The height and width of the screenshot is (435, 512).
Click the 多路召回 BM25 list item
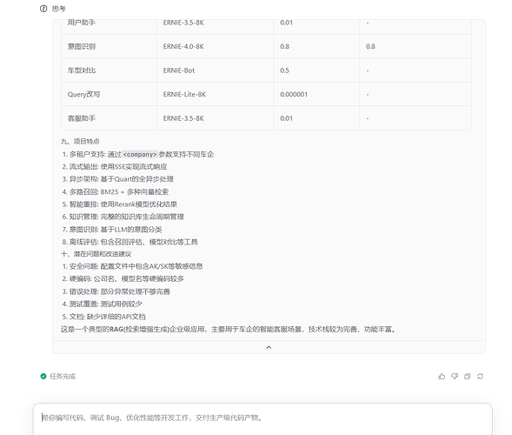click(x=116, y=192)
